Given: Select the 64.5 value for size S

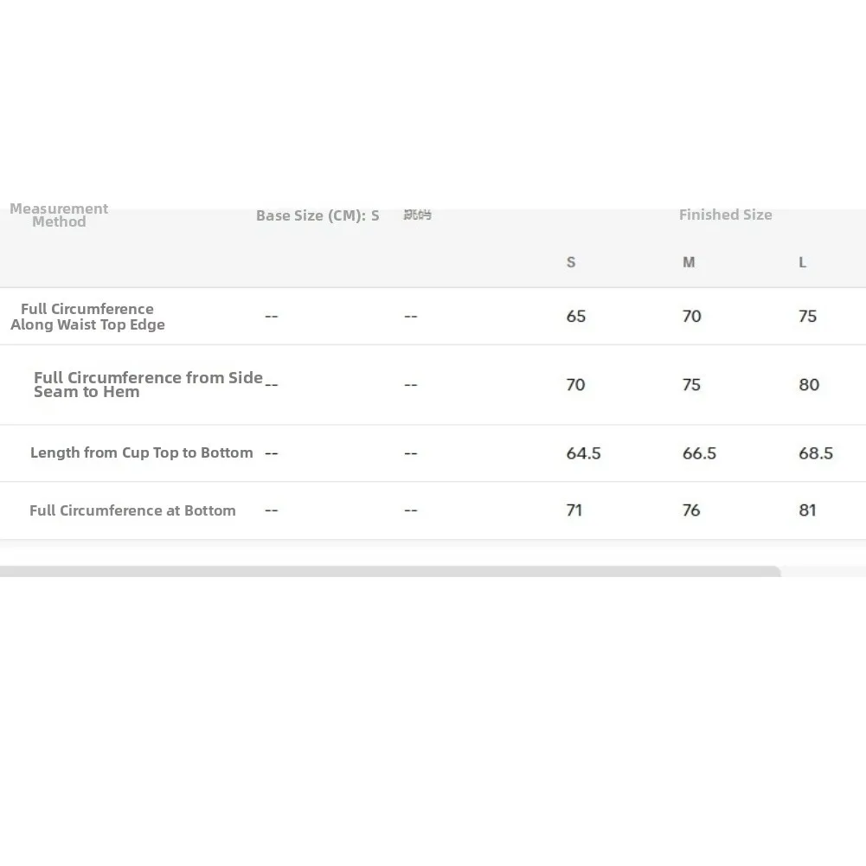Looking at the screenshot, I should [x=583, y=453].
